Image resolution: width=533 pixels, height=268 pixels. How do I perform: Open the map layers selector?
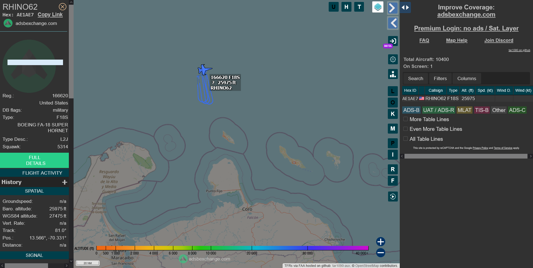[x=378, y=7]
